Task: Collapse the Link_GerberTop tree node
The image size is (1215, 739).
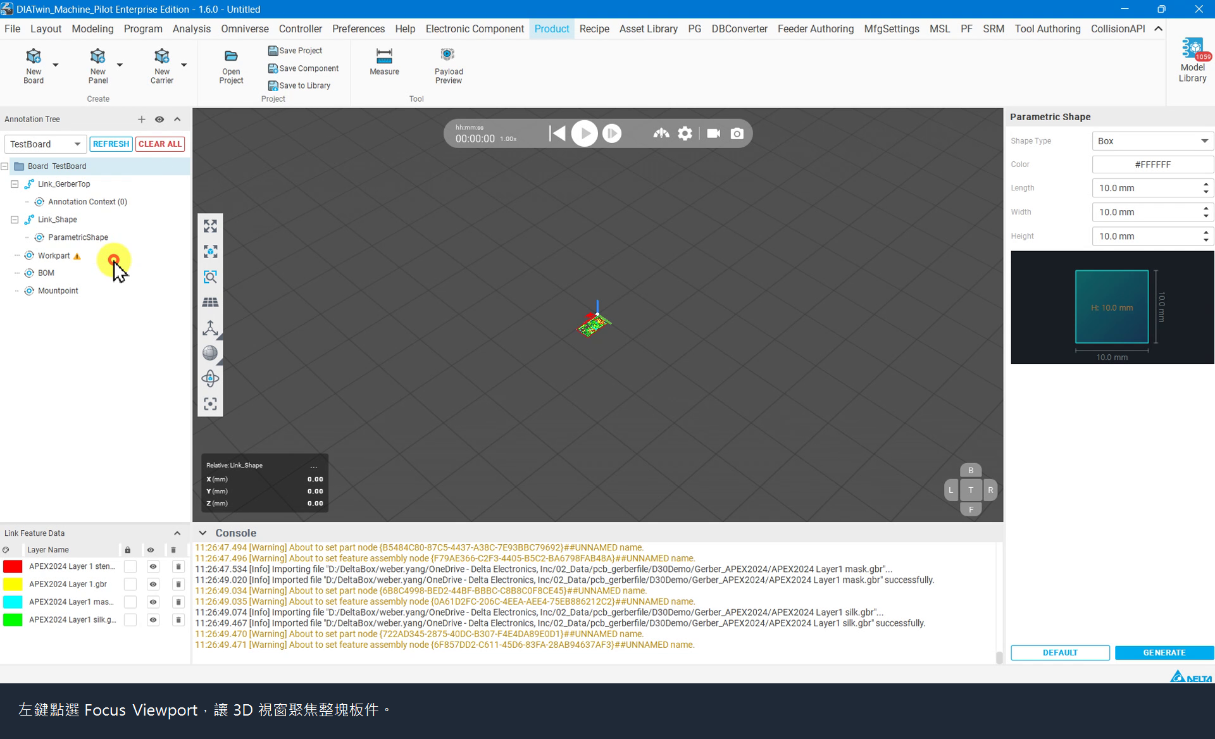Action: pyautogui.click(x=15, y=184)
